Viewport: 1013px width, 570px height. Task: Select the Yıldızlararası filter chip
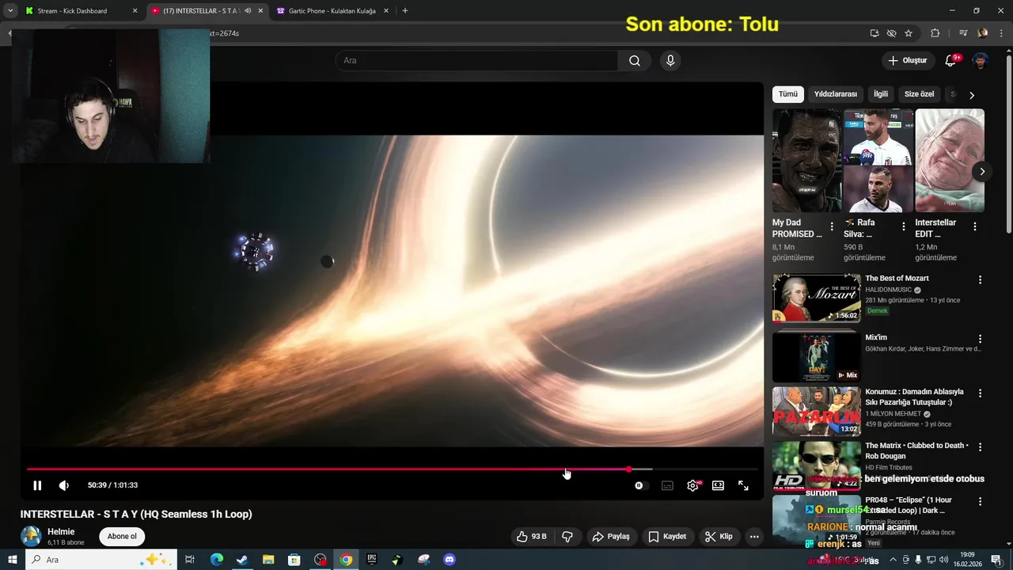coord(836,94)
